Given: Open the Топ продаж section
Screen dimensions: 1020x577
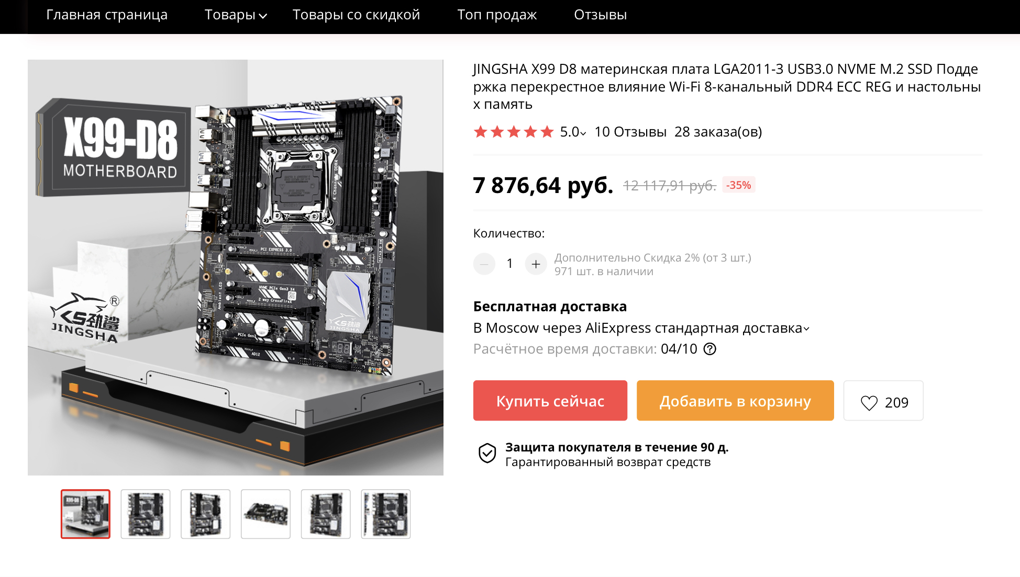Looking at the screenshot, I should tap(497, 15).
